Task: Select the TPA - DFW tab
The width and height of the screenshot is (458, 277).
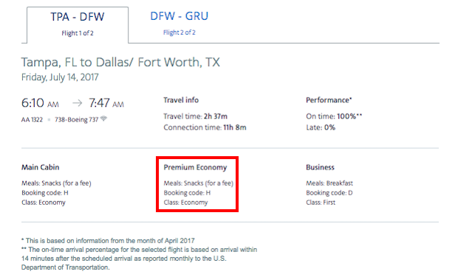Action: click(78, 25)
